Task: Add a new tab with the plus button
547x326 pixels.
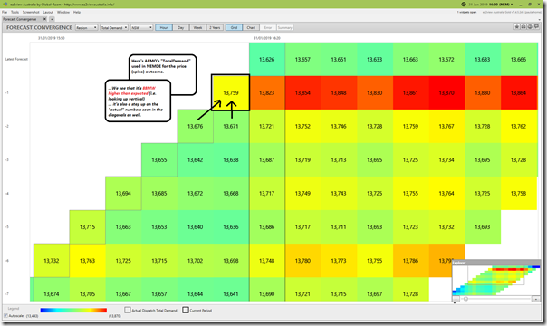Action: coord(52,19)
